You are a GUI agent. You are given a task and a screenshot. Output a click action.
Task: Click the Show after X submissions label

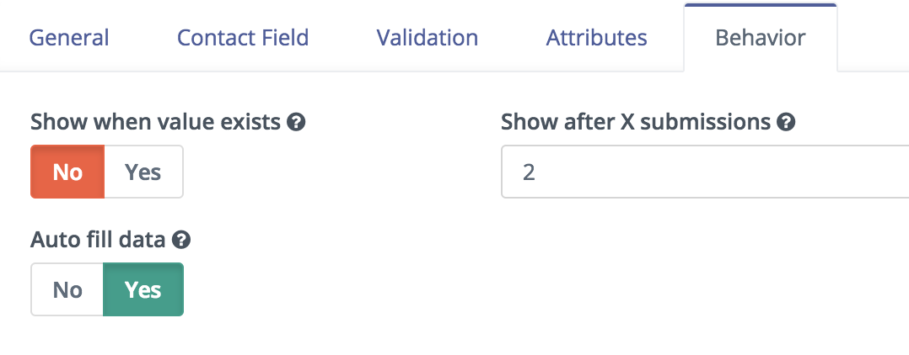point(636,122)
